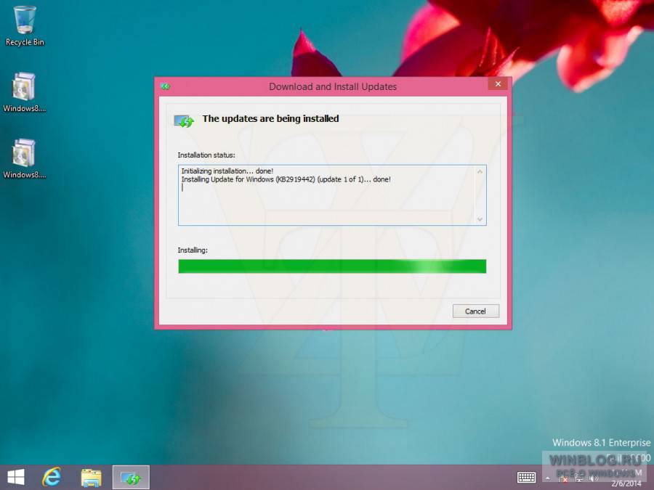Show hidden tray icons arrow

(548, 478)
